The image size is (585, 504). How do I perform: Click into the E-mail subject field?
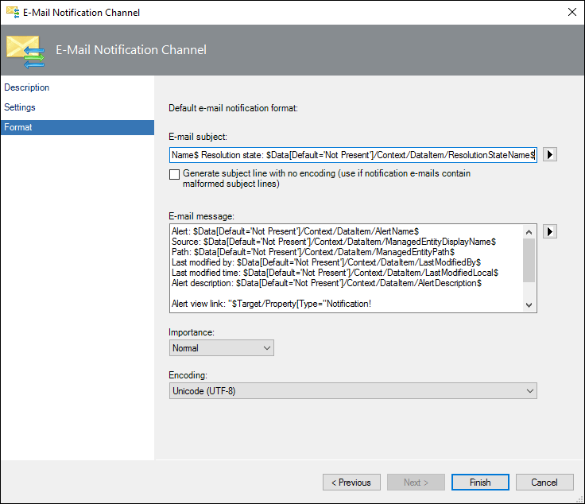click(x=353, y=155)
